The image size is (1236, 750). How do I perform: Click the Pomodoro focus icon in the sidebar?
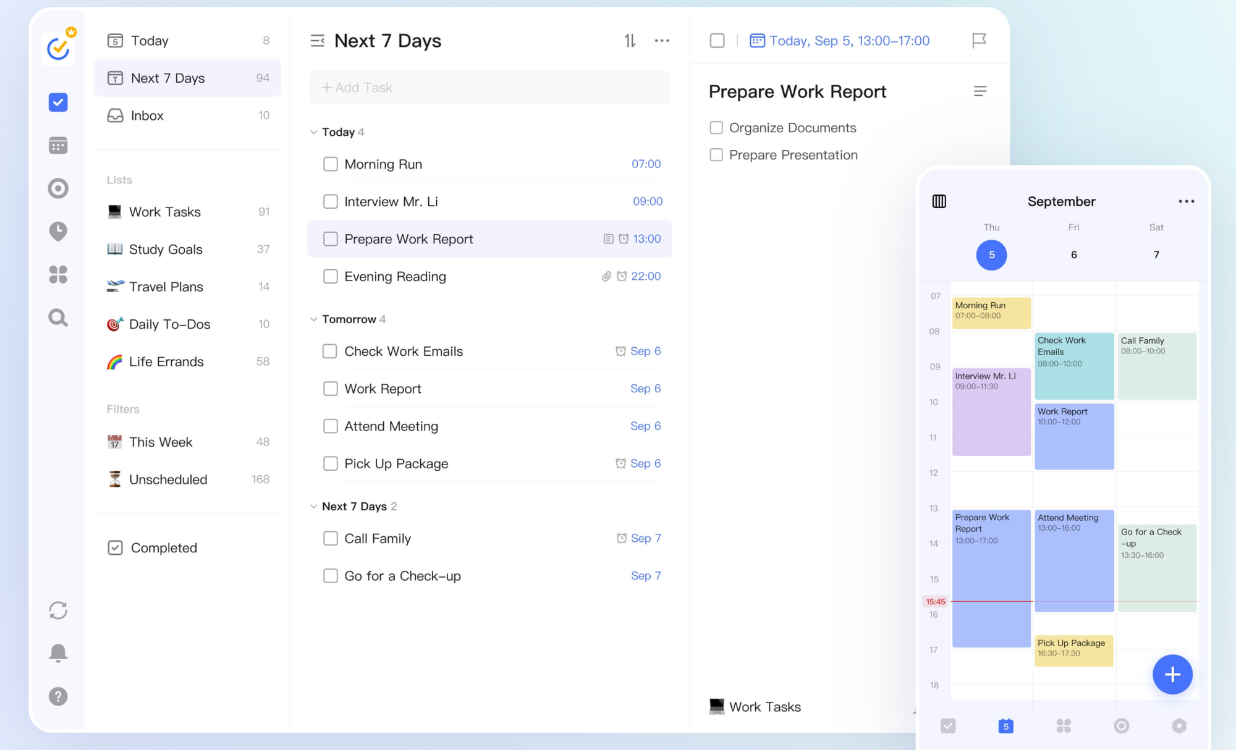point(58,188)
